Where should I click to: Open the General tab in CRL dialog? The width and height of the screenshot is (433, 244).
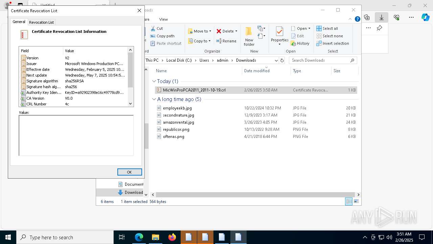point(19,22)
